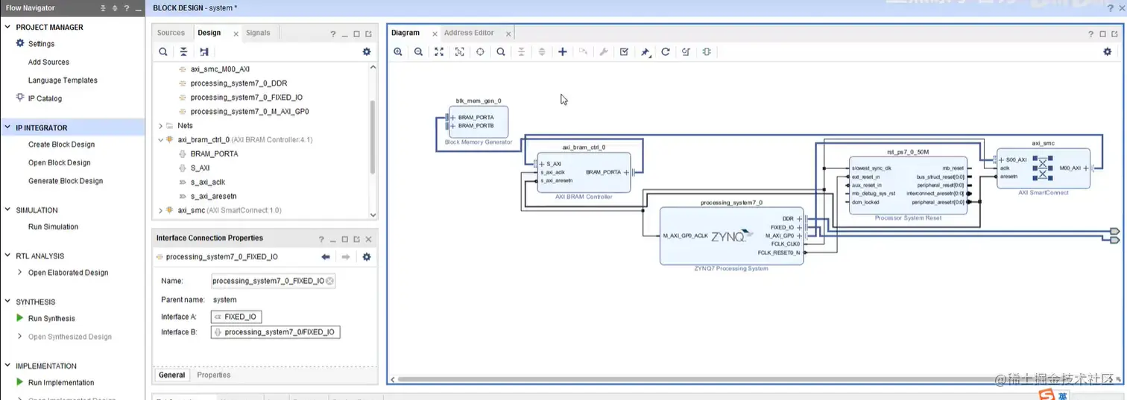Click the Pin/autoconnect toolbar icon
The image size is (1127, 400).
645,52
